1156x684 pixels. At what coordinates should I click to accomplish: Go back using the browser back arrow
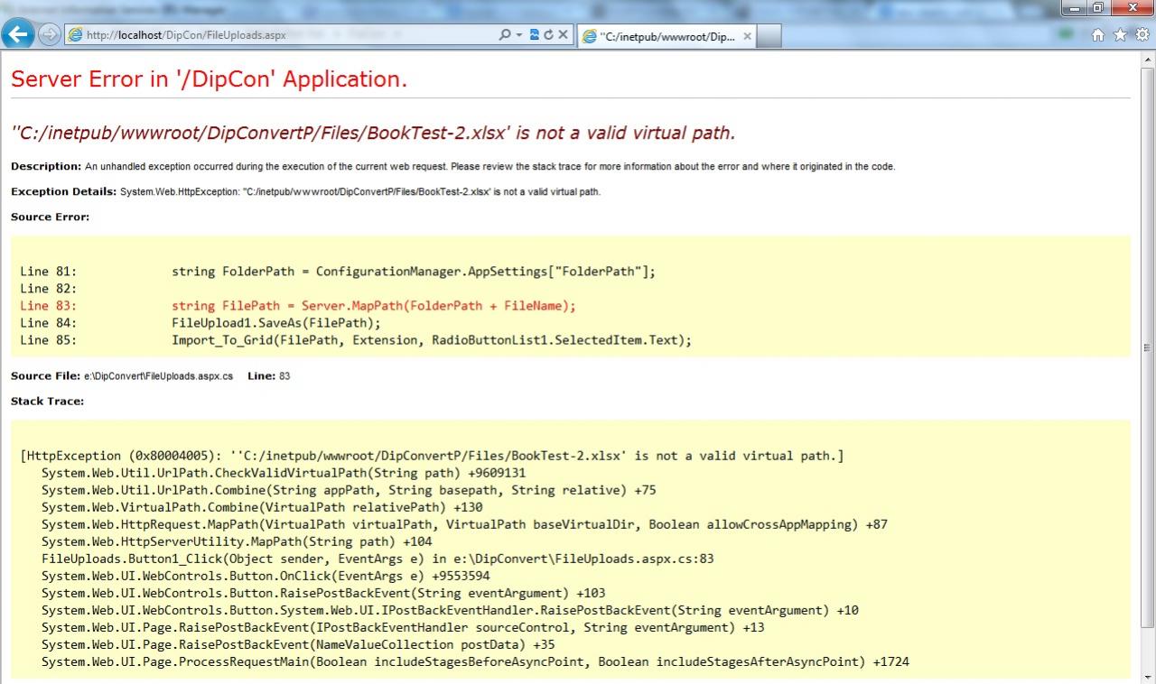click(x=18, y=34)
